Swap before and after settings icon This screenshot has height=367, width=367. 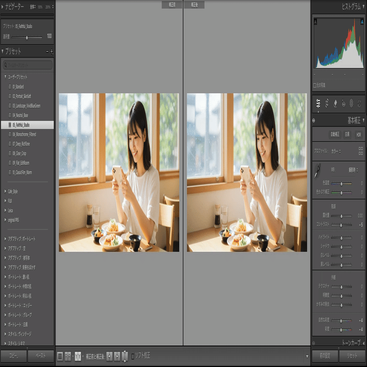point(125,356)
